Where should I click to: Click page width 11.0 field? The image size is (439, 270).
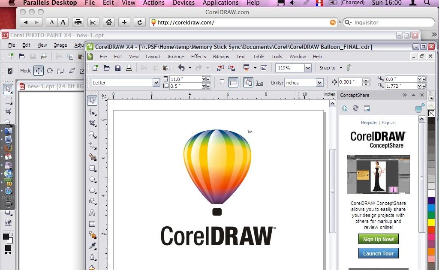coord(186,79)
